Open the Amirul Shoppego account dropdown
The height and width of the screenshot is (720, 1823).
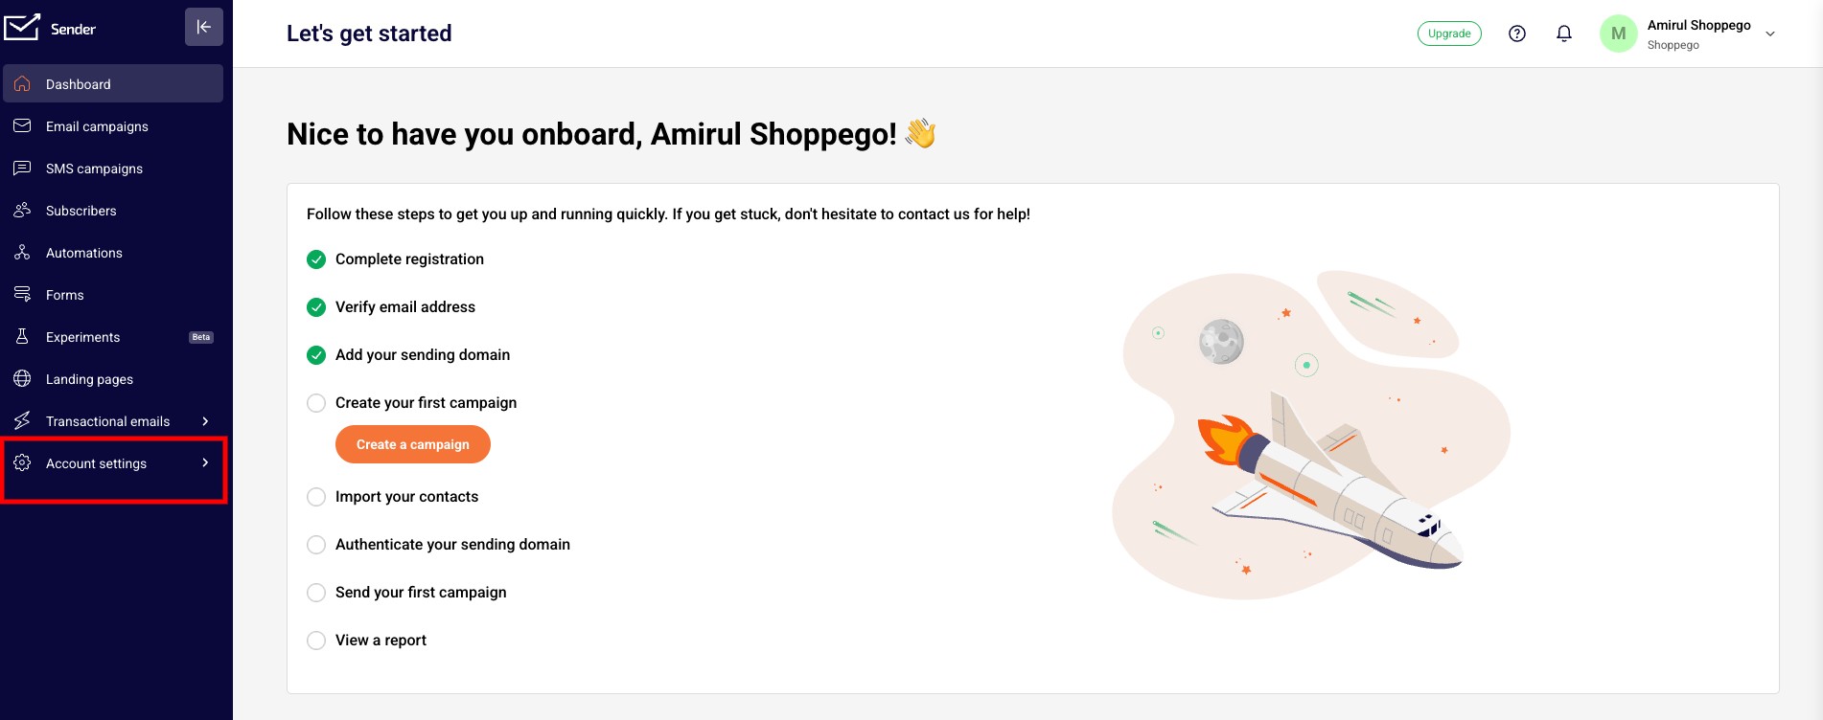(1770, 34)
